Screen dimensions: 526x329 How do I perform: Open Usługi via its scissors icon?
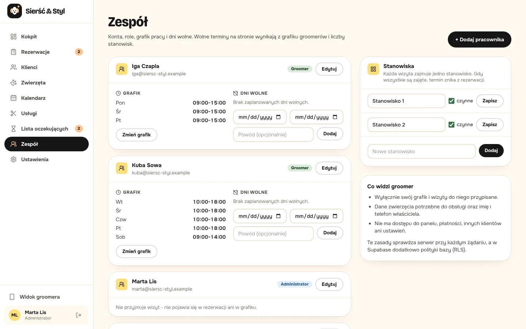tap(14, 113)
